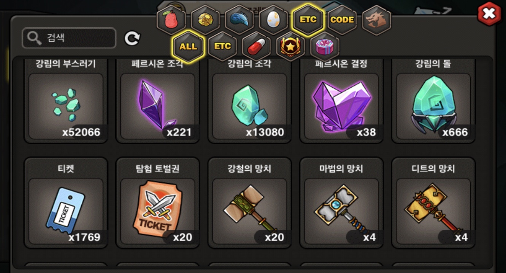Select the red fruit category hexagon
The image size is (506, 273).
[171, 20]
